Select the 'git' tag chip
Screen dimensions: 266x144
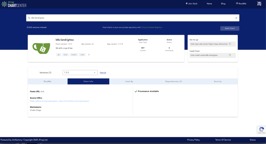[x=59, y=55]
